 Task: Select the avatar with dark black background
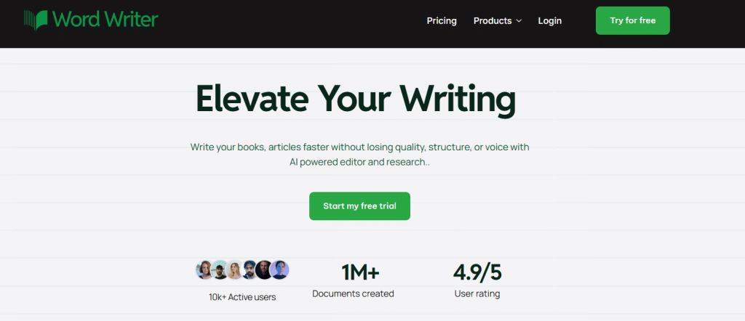coord(263,269)
